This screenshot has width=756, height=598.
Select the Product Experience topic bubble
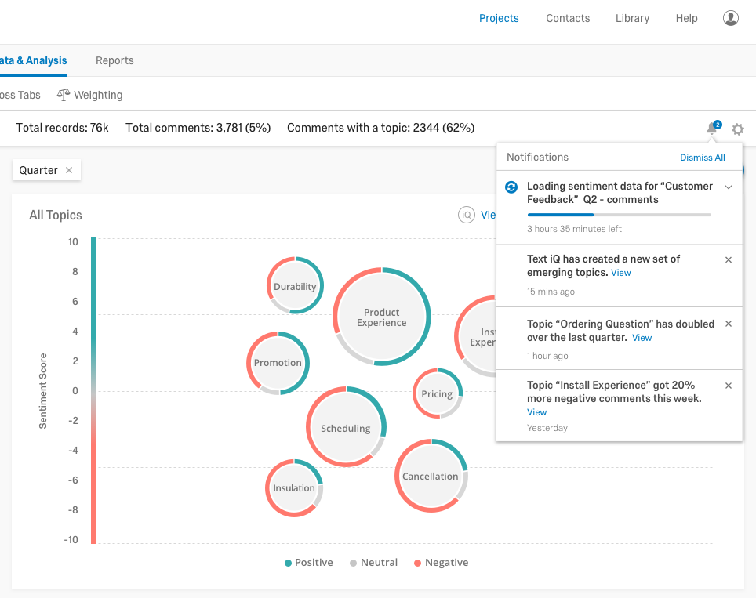(381, 317)
